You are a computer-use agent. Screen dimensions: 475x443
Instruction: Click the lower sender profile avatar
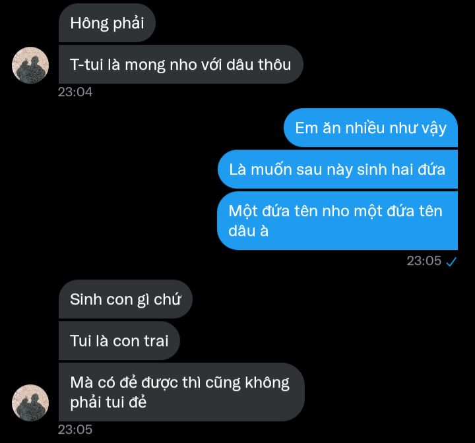point(30,403)
